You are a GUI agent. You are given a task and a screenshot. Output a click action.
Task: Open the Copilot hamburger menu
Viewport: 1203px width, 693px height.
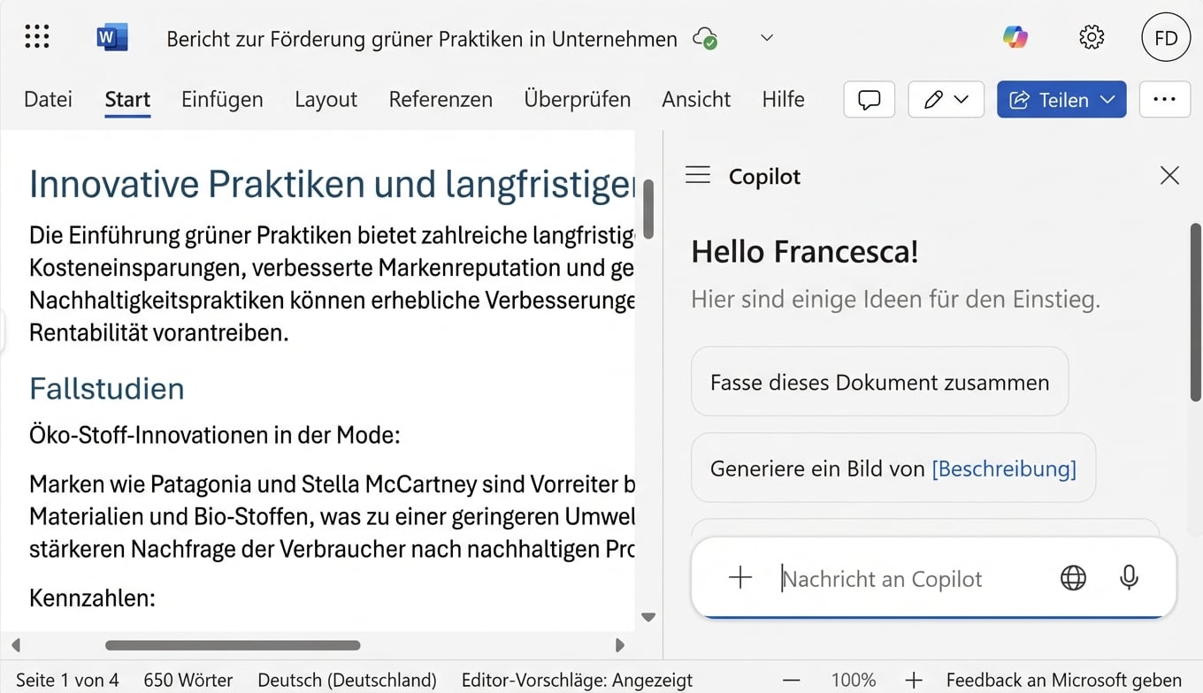click(698, 175)
